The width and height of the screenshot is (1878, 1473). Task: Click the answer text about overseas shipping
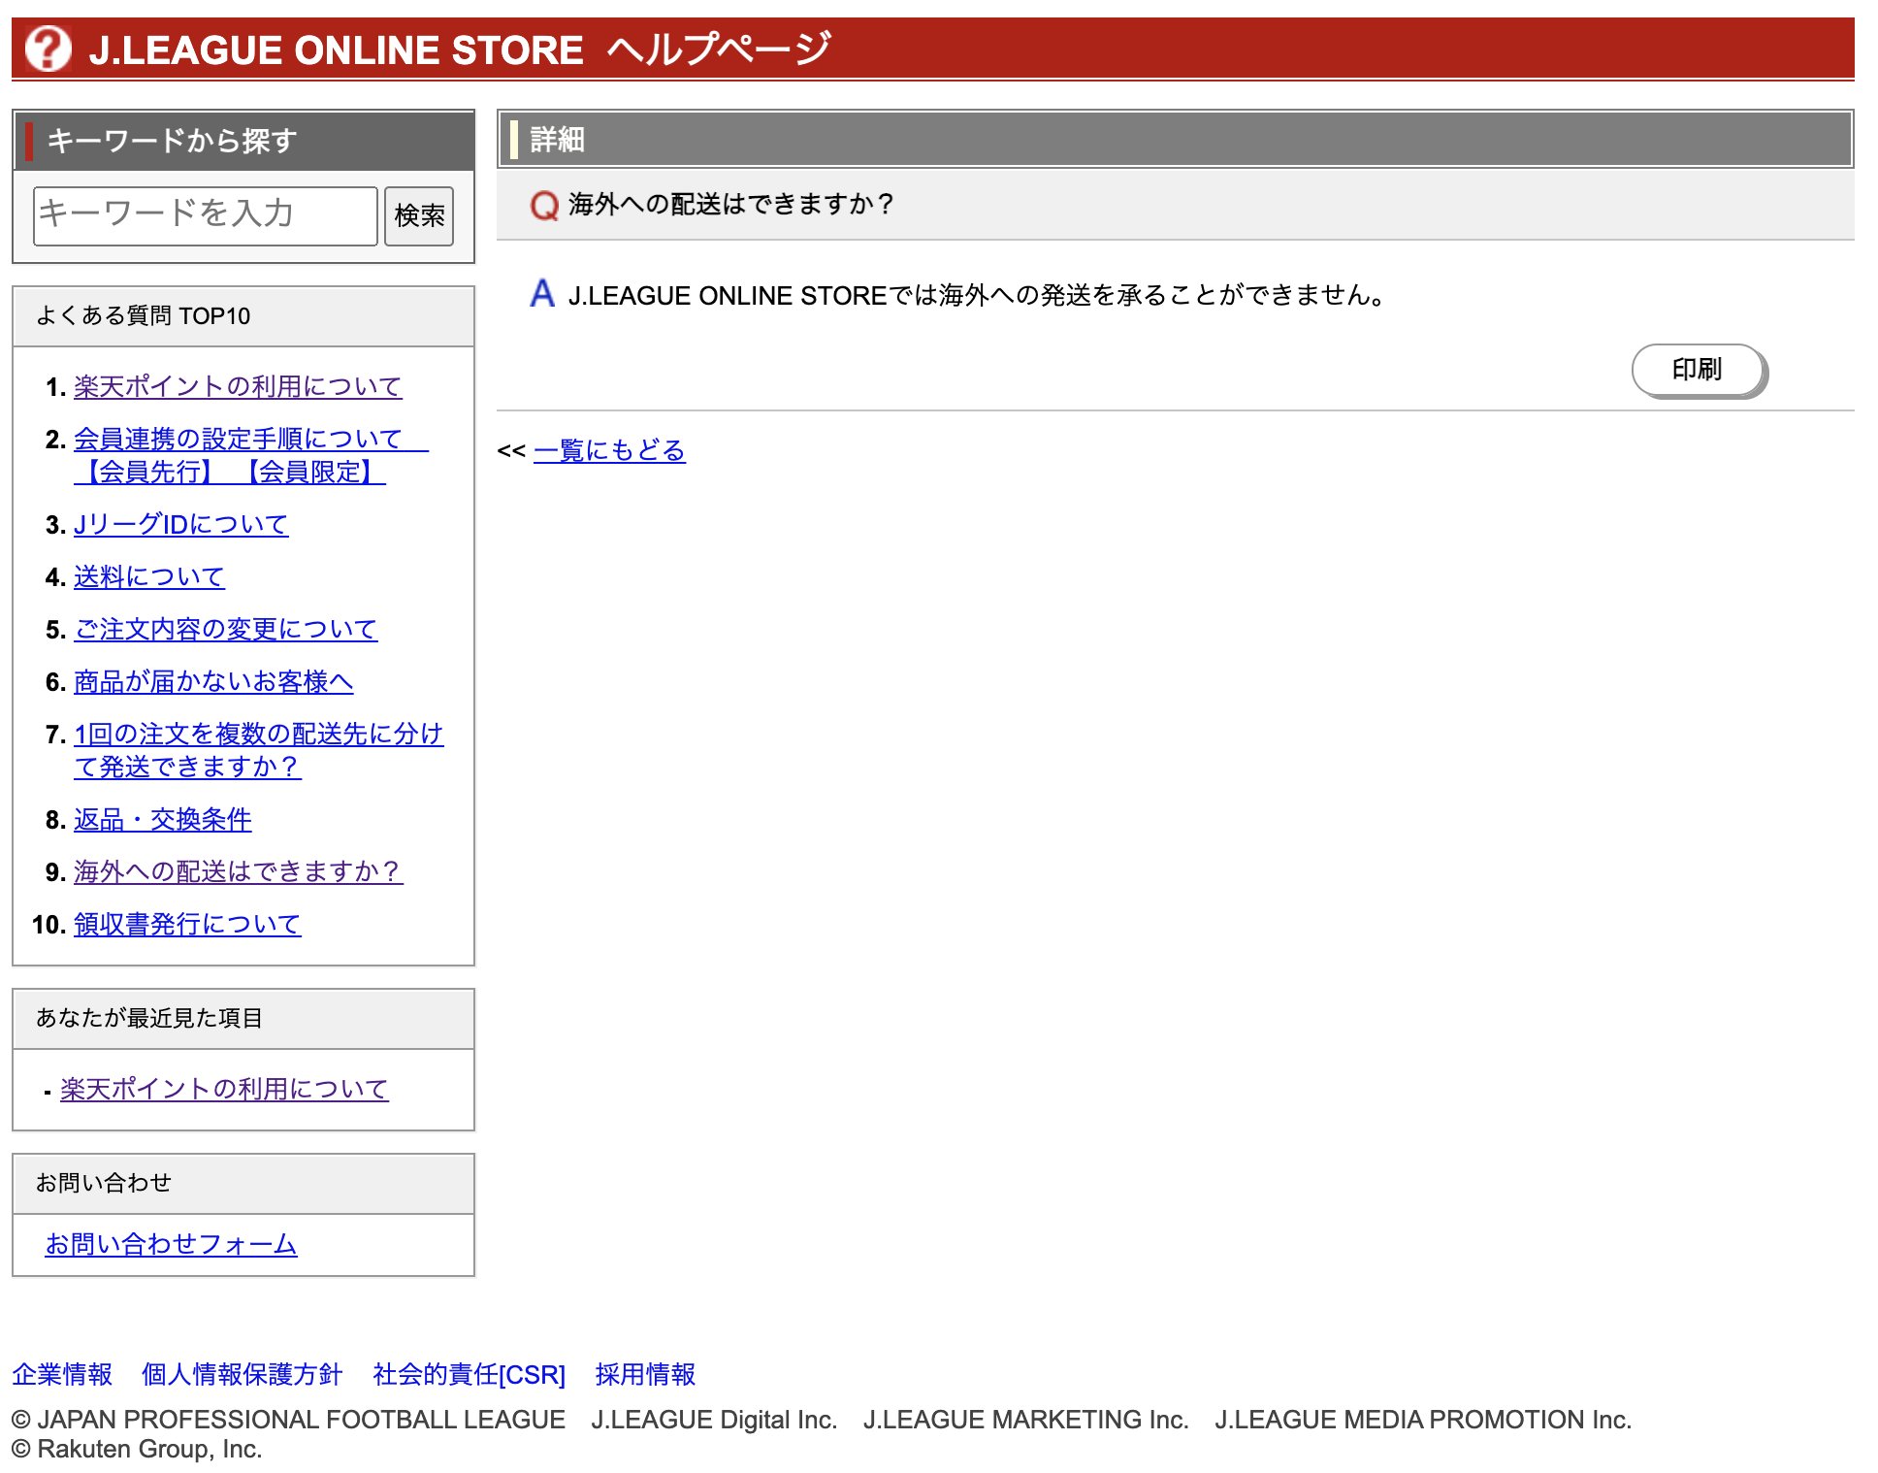978,295
